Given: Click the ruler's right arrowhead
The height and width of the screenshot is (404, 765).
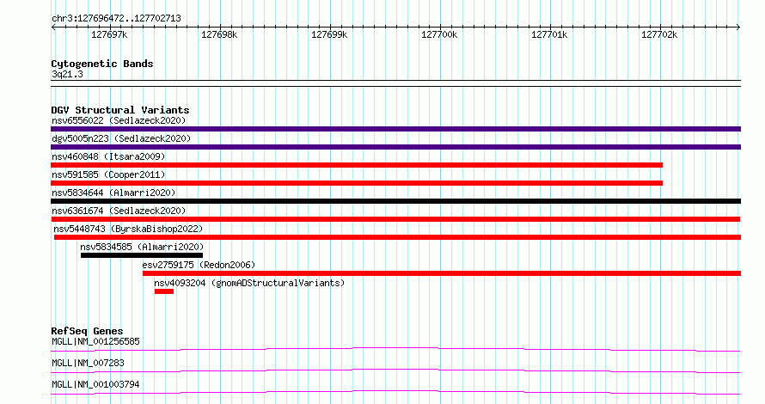Looking at the screenshot, I should pyautogui.click(x=738, y=28).
